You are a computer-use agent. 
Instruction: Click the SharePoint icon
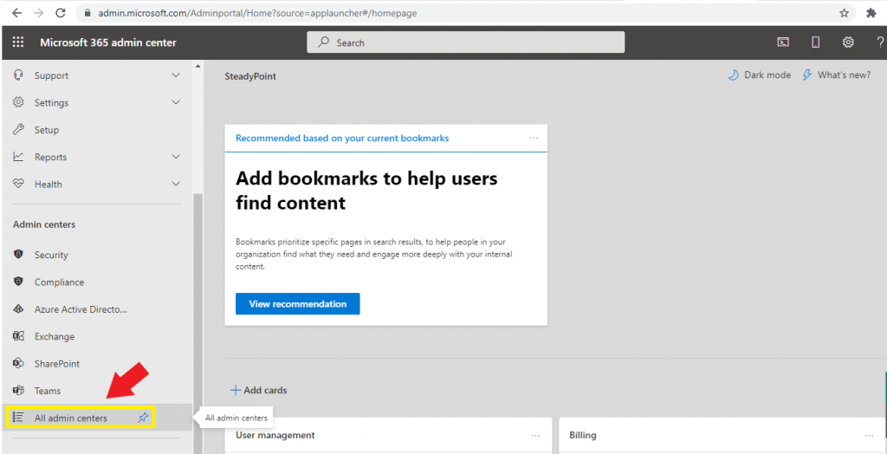(x=18, y=363)
